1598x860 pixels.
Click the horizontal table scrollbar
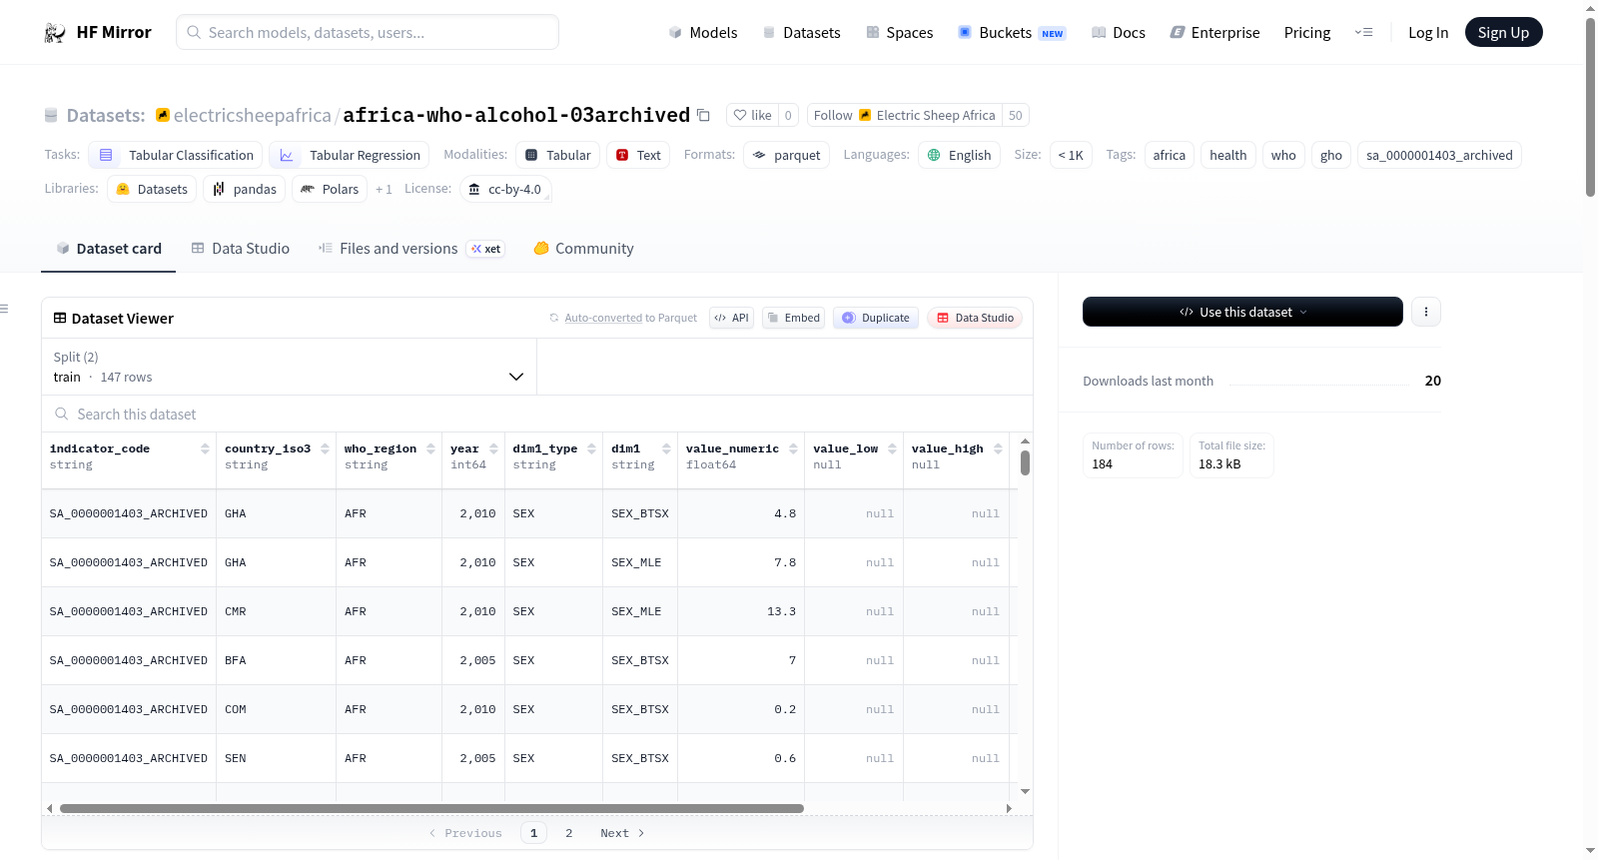tap(431, 808)
